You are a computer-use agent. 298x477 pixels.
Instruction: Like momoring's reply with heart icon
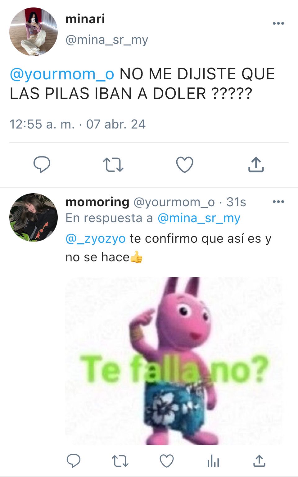click(167, 461)
